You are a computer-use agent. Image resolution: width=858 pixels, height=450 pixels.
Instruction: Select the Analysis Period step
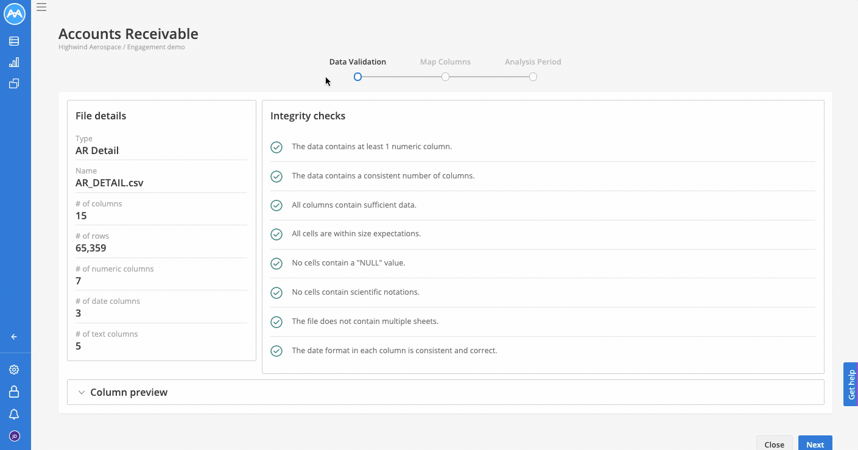pyautogui.click(x=533, y=62)
